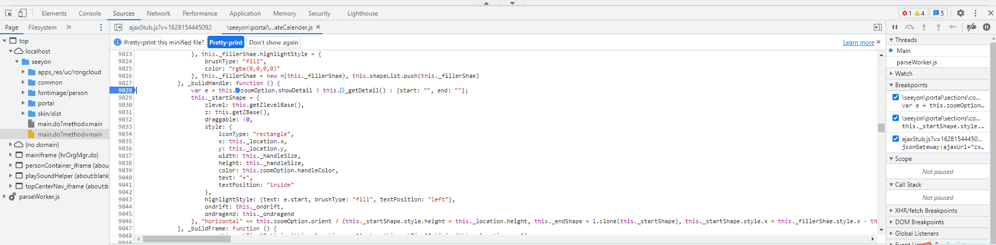Open the Network tab
The height and width of the screenshot is (245, 996).
[x=159, y=13]
